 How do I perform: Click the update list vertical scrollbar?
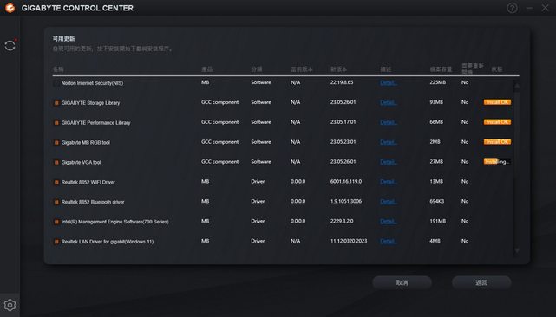point(517,168)
